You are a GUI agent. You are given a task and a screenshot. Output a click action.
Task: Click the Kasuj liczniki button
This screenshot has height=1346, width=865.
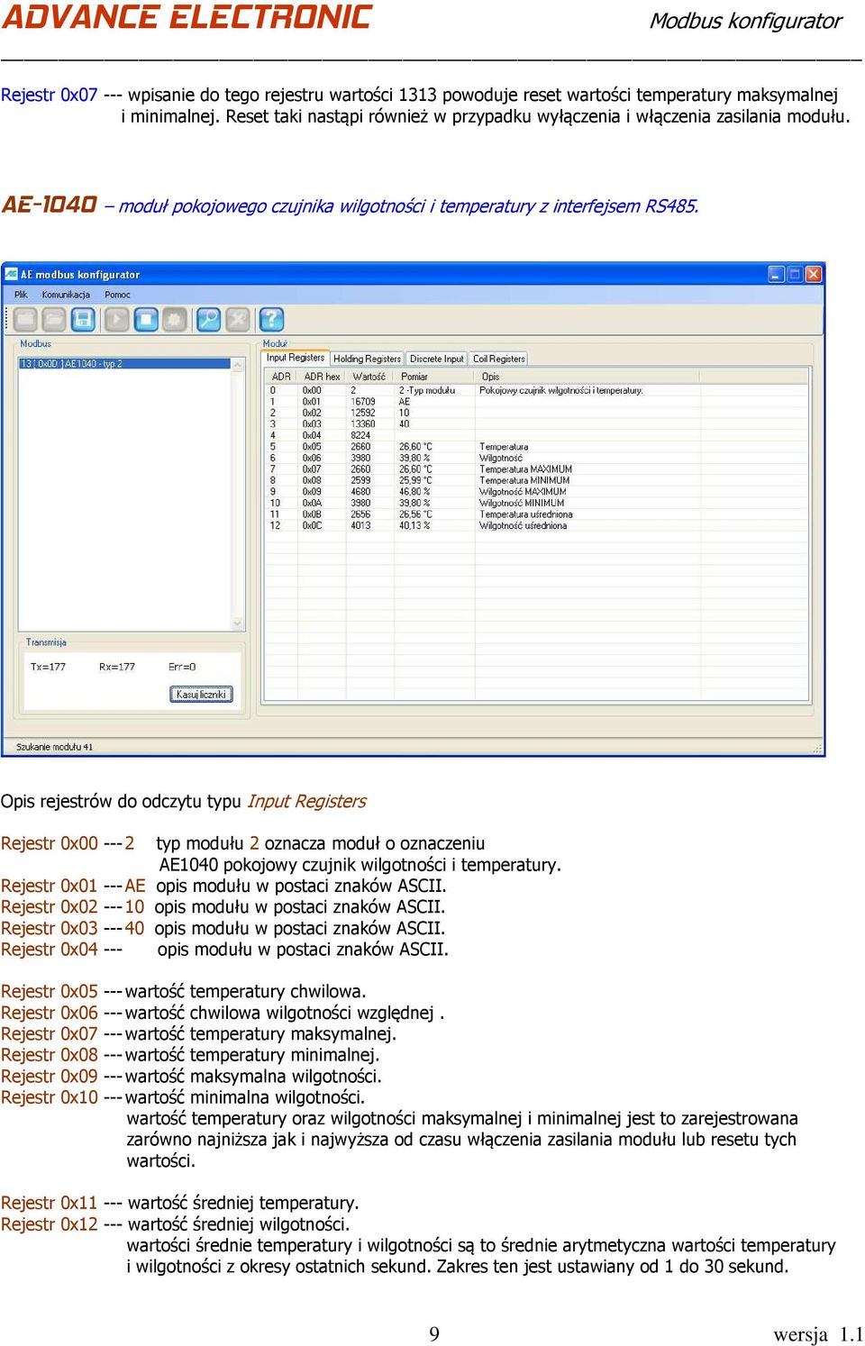201,695
